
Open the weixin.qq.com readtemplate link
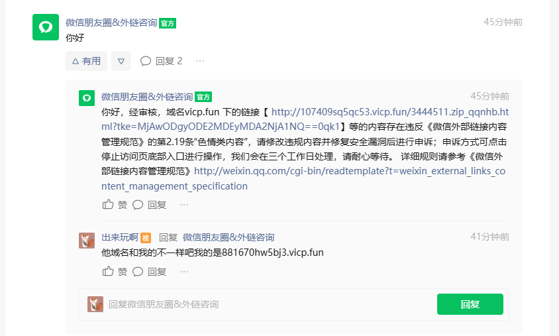coord(303,178)
